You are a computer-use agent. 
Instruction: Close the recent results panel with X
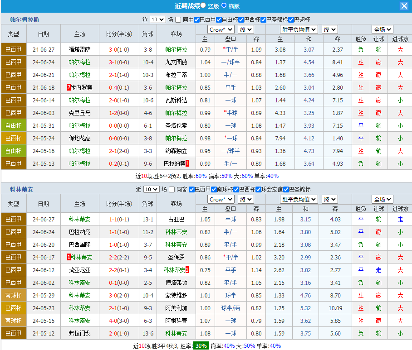[x=404, y=6]
